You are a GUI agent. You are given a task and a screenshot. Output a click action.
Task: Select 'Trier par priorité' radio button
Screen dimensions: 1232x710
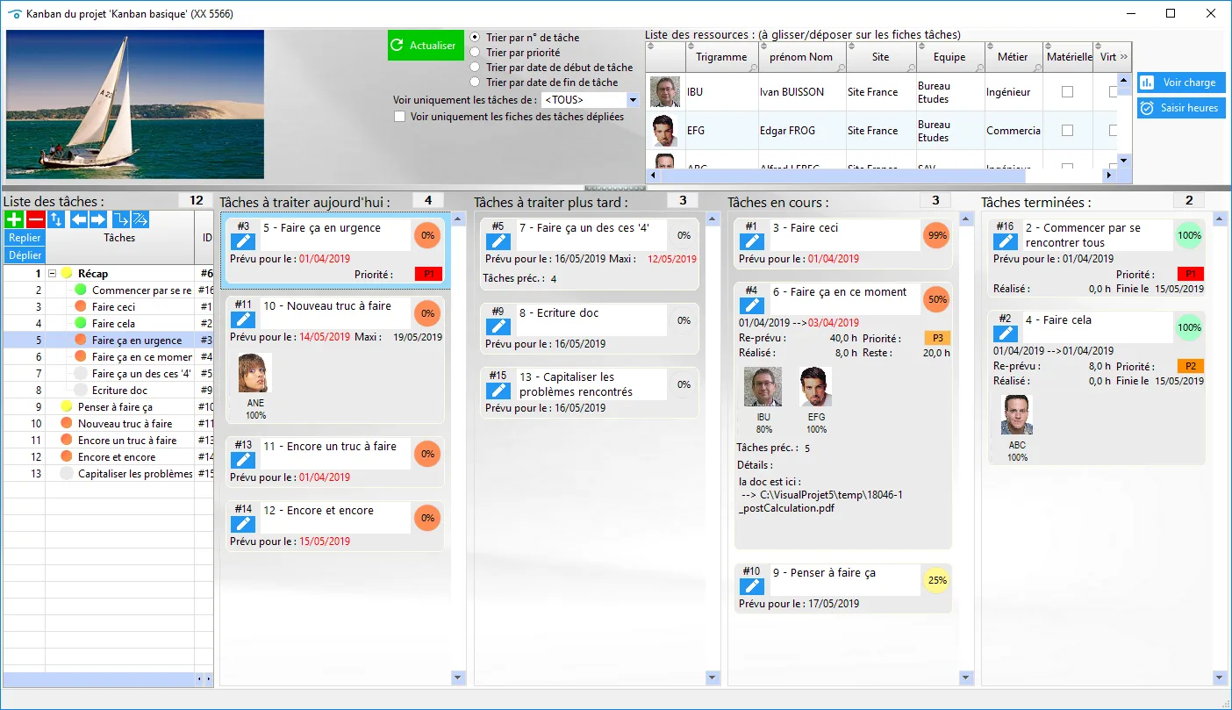pos(476,52)
